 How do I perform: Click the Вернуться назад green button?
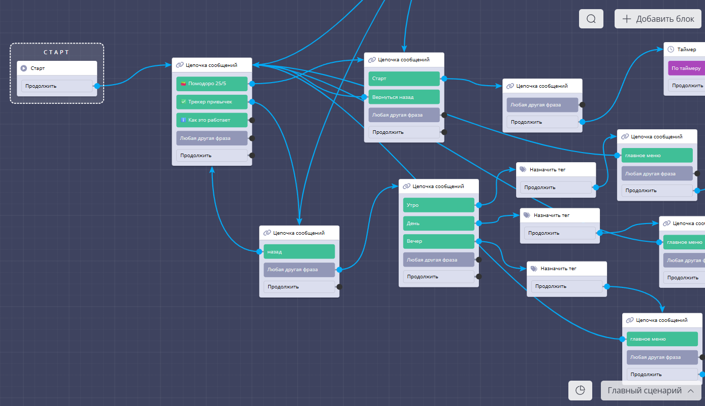coord(404,97)
